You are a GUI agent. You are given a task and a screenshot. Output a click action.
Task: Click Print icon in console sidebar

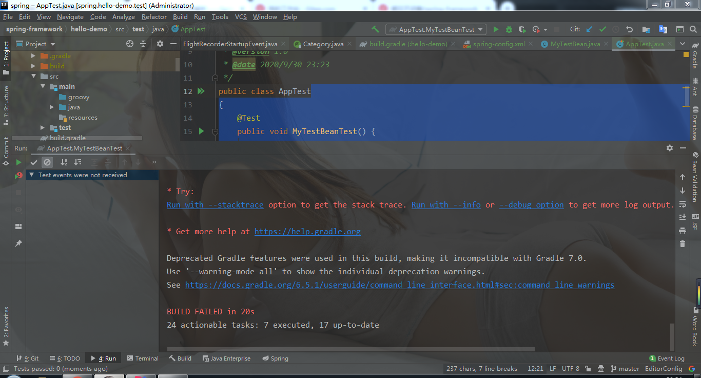(683, 231)
